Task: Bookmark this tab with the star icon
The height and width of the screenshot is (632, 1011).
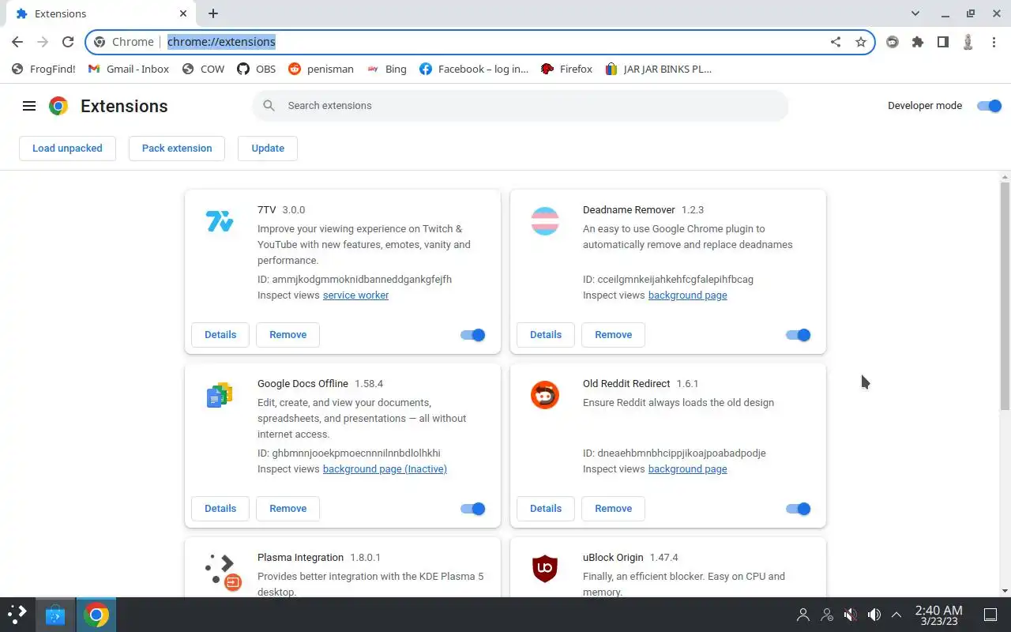Action: pos(861,42)
